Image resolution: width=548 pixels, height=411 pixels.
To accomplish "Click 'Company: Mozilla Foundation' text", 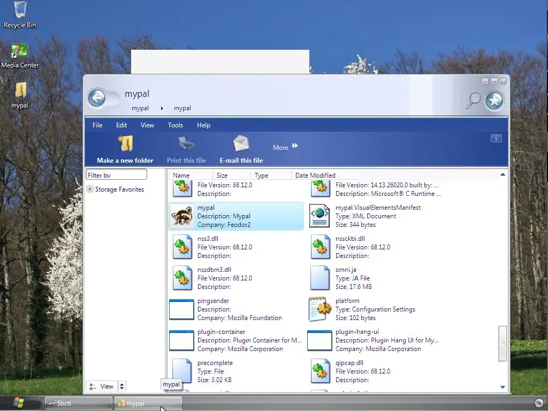I will pyautogui.click(x=239, y=318).
